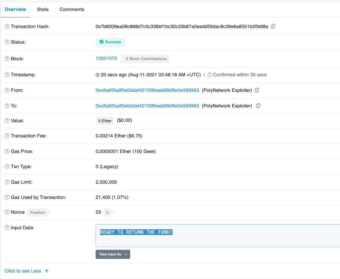Copy the From address icon

tap(257, 90)
